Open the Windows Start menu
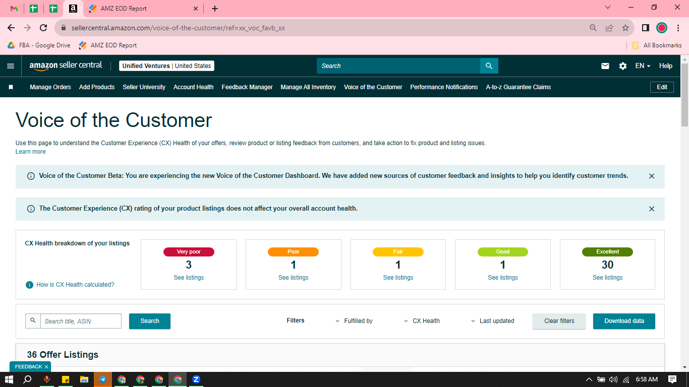689x387 pixels. [x=9, y=379]
